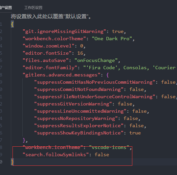Click the false value of search.followSymlinks
Viewport: 177px width, 175px height.
click(102, 155)
